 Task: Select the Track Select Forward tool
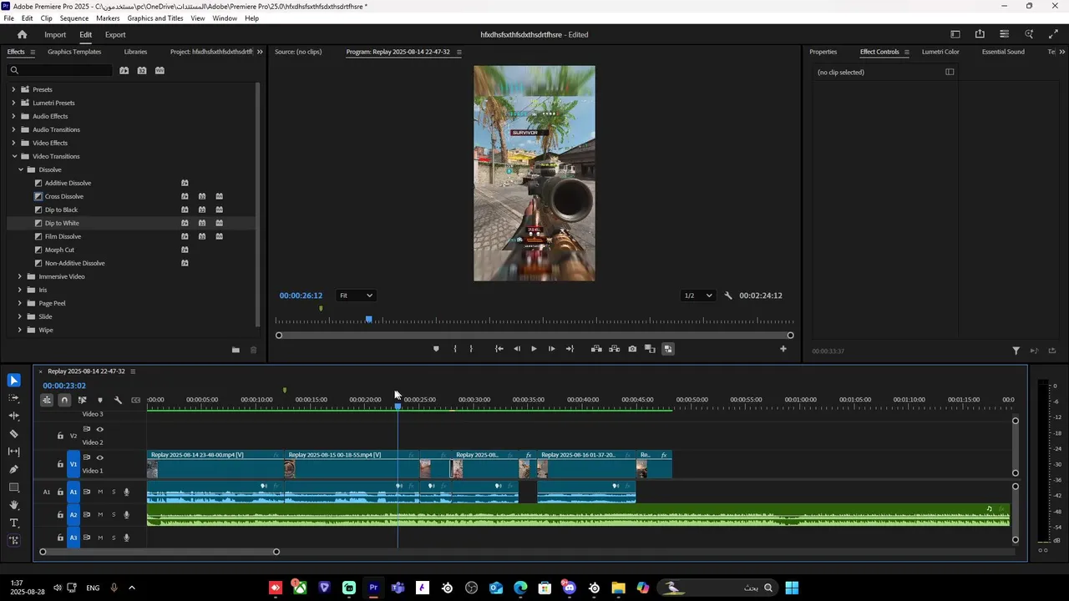point(14,398)
